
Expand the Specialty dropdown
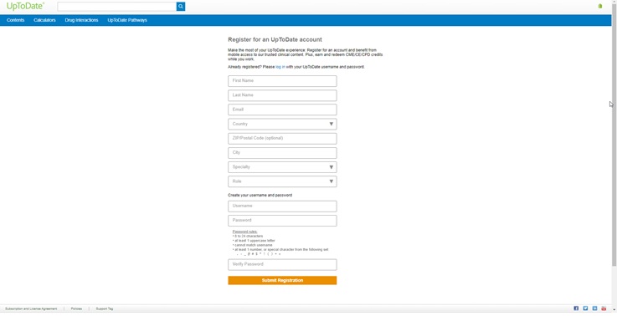point(282,167)
